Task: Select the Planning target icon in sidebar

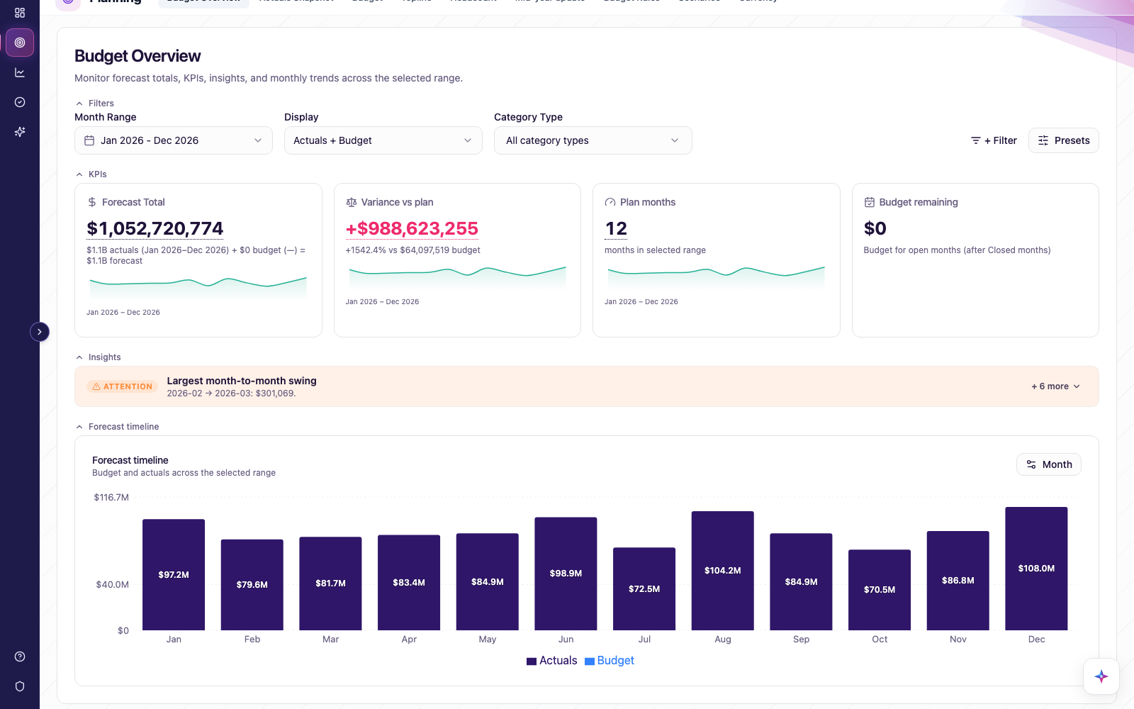Action: 20,43
